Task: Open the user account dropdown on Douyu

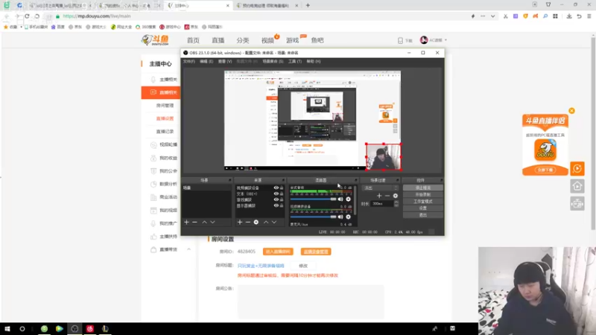Action: (x=434, y=40)
